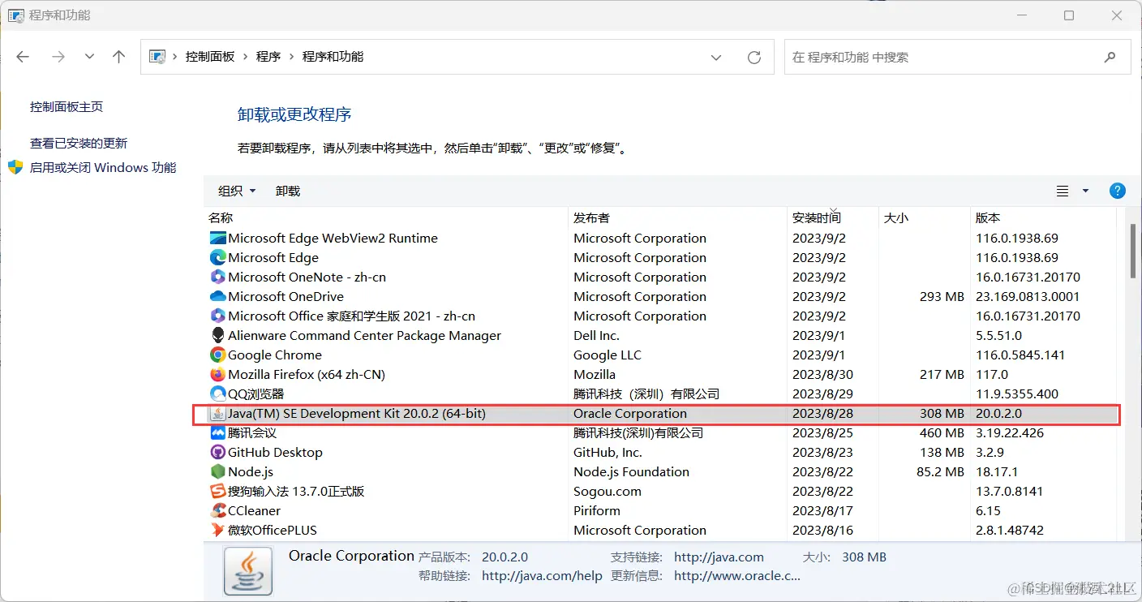Open the http://www.oracle.c... update link
Screen dimensions: 1142x602
(x=737, y=576)
